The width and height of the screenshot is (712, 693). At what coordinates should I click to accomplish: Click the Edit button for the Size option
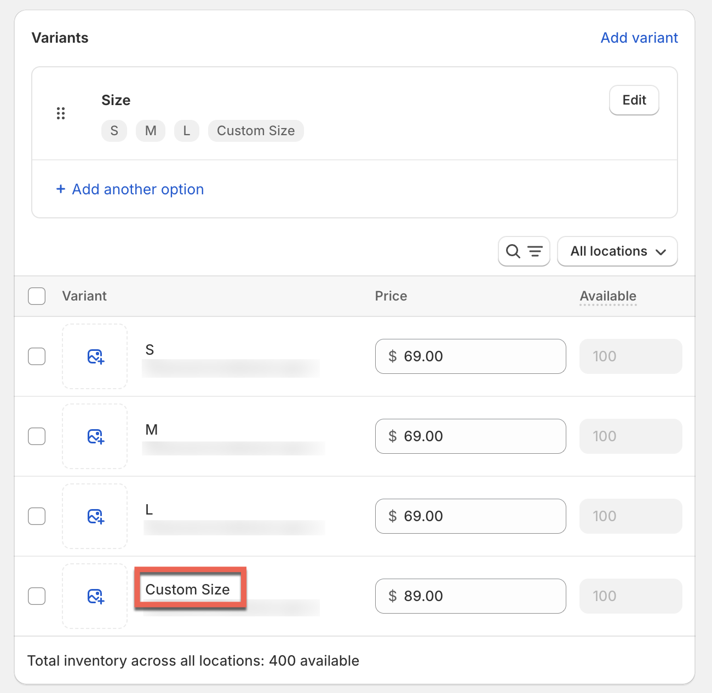634,100
